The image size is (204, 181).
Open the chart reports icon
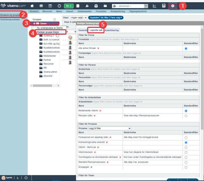(x=154, y=6)
